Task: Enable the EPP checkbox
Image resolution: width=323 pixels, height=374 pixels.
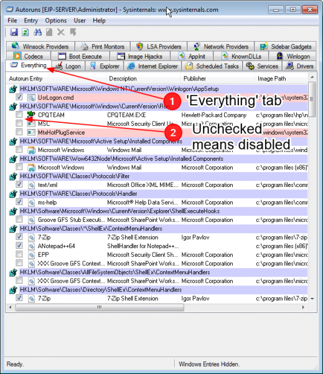Action: [19, 254]
